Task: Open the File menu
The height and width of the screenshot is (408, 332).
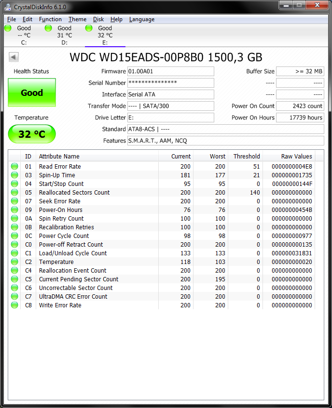Action: [12, 19]
